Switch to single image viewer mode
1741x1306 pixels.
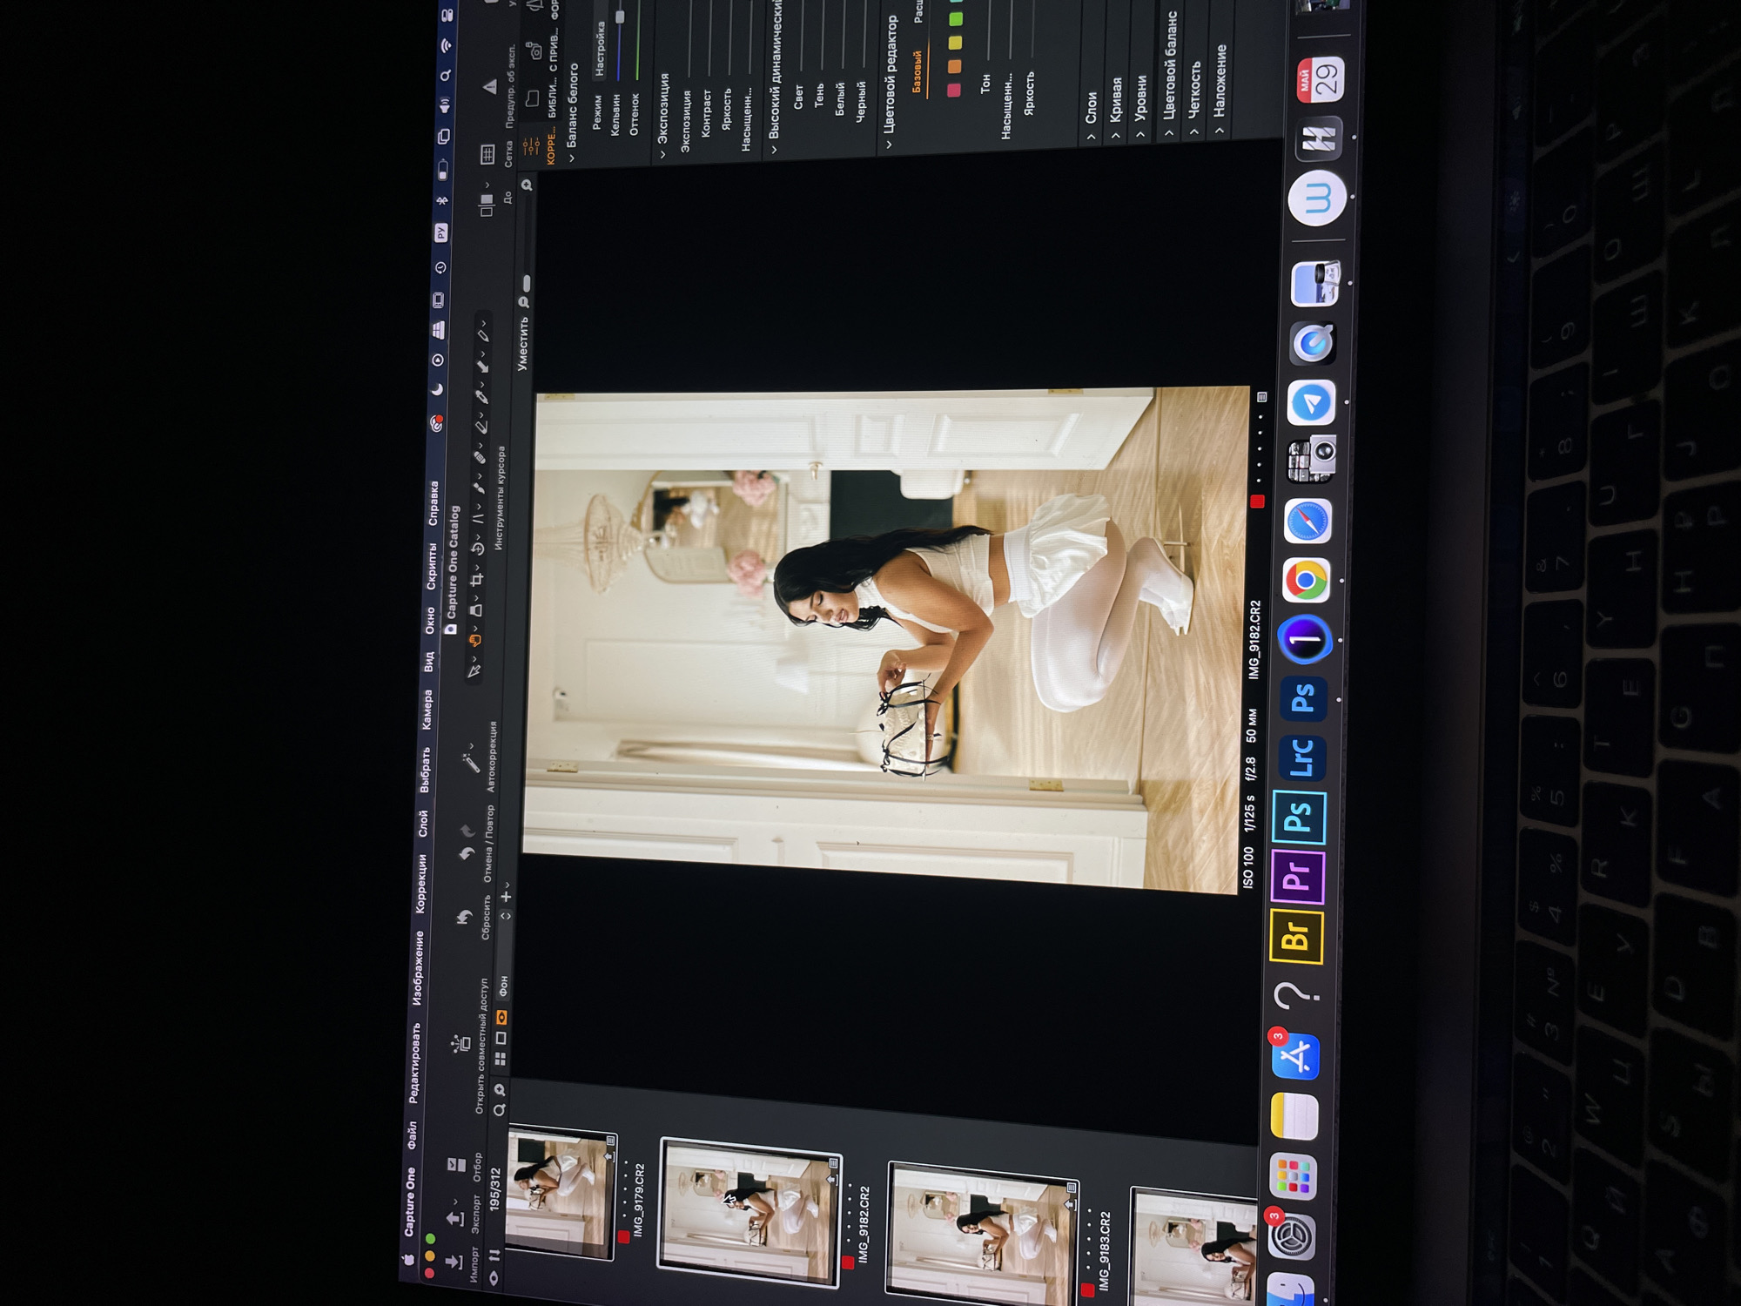click(x=501, y=1038)
